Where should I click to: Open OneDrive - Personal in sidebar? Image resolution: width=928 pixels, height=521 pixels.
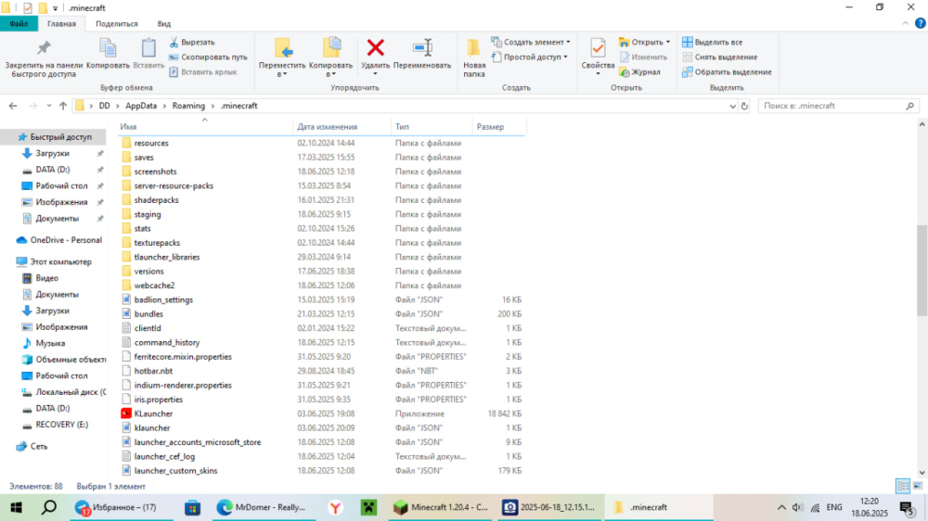coord(59,240)
